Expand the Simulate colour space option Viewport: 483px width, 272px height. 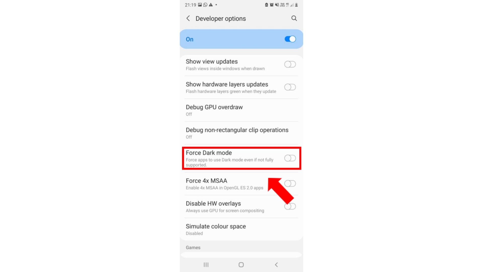pos(241,229)
